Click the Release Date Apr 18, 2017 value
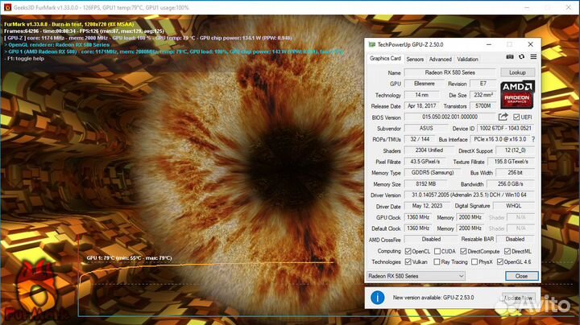Screen dimensions: 580x325 422,105
